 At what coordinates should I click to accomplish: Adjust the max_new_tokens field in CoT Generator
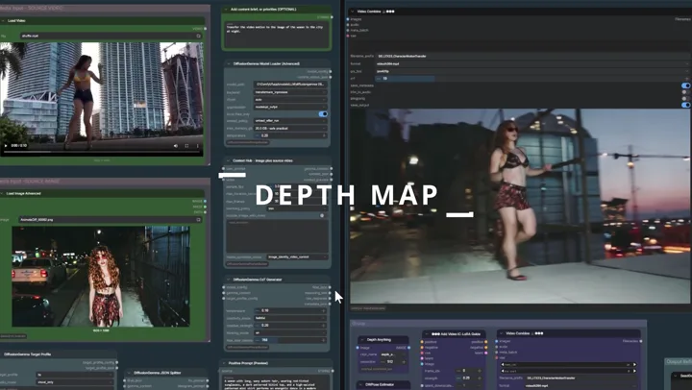point(290,340)
